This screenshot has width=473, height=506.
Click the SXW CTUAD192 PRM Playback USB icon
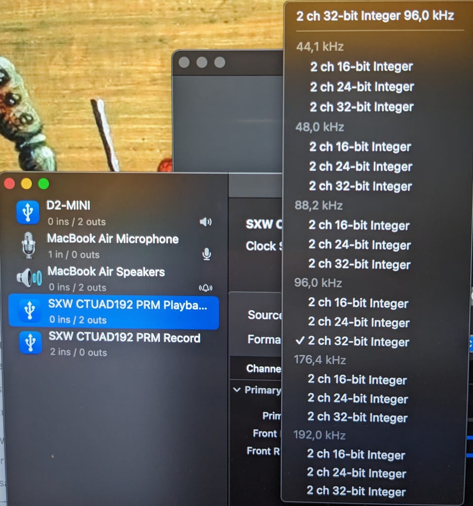pos(30,310)
